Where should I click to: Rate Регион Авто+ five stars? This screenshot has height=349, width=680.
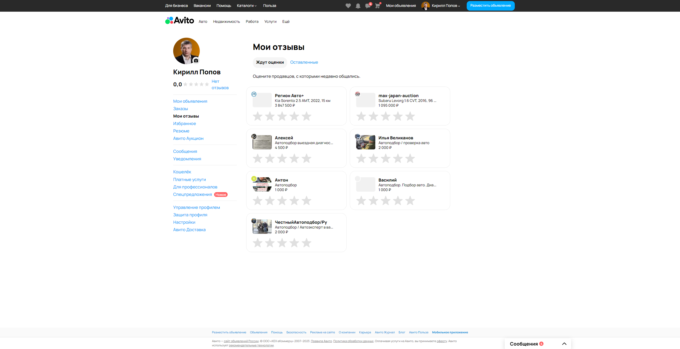coord(307,116)
